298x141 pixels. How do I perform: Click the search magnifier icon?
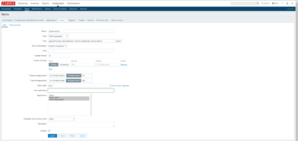(257, 3)
